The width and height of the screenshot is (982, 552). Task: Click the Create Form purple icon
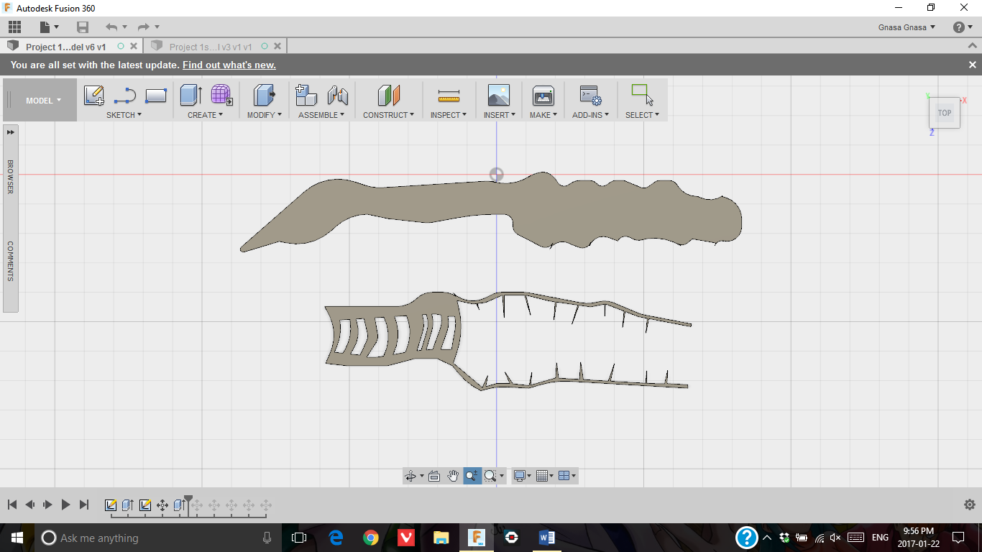pyautogui.click(x=221, y=96)
